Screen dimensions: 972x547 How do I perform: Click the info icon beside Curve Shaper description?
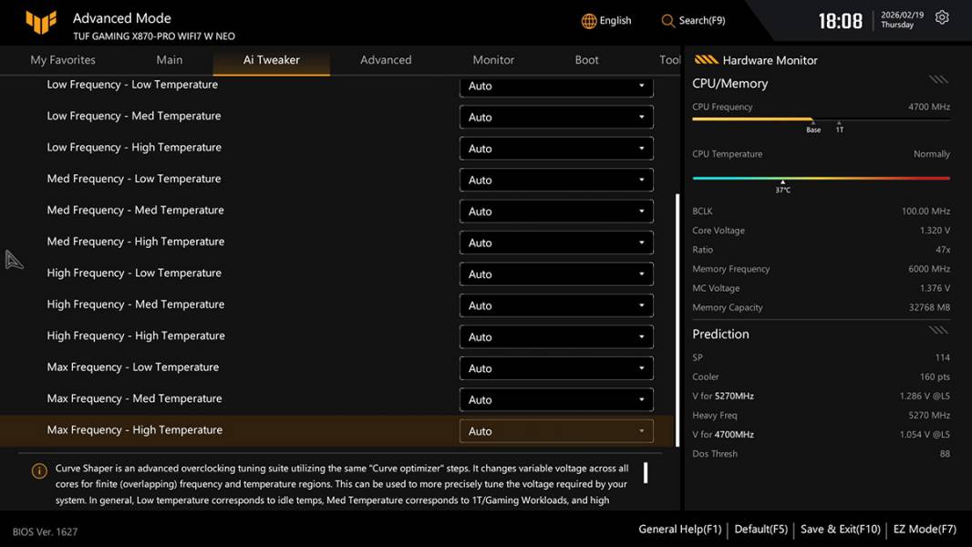click(x=39, y=471)
